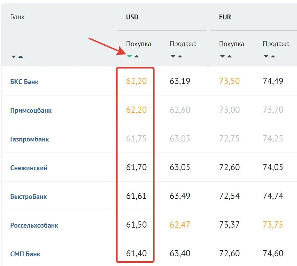Open the Газпромбанк link

point(29,139)
